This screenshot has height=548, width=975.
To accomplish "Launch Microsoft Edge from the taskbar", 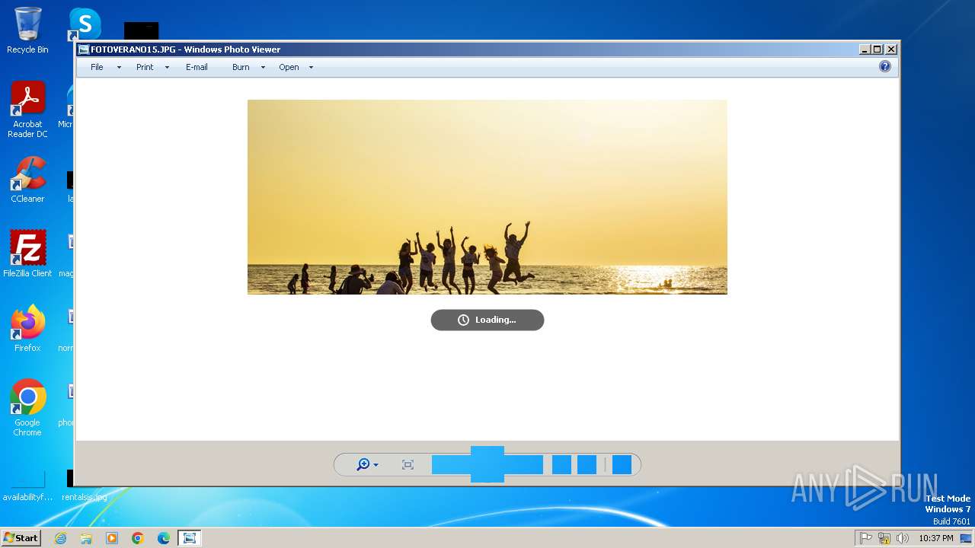I will [x=164, y=538].
